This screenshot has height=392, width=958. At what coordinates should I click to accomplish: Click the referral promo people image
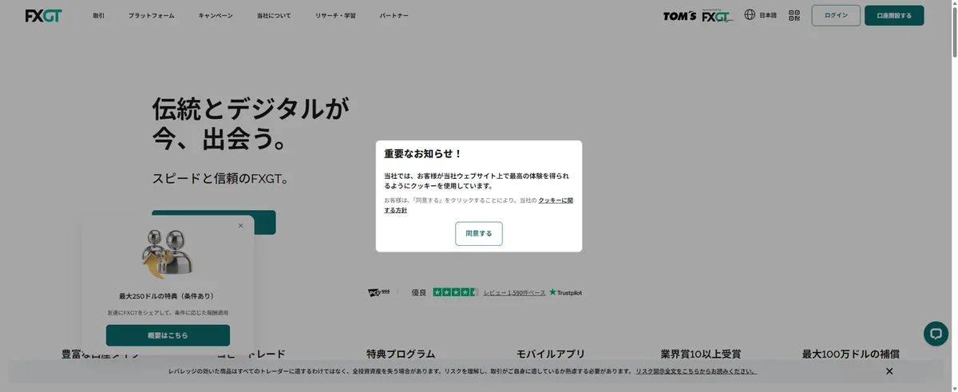(x=168, y=254)
